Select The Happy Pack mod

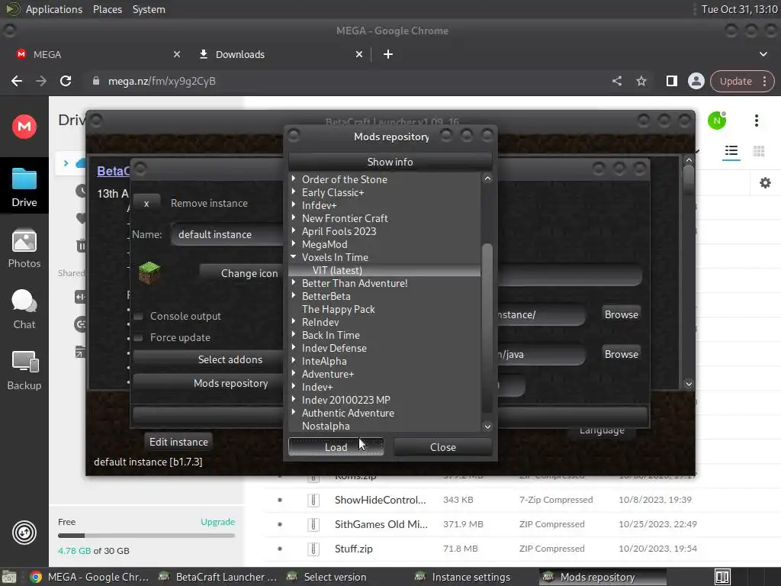[338, 309]
